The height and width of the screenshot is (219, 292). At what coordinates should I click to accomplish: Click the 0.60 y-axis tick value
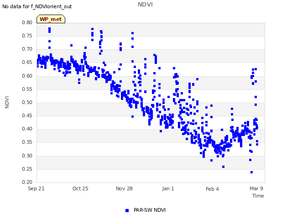pos(27,76)
